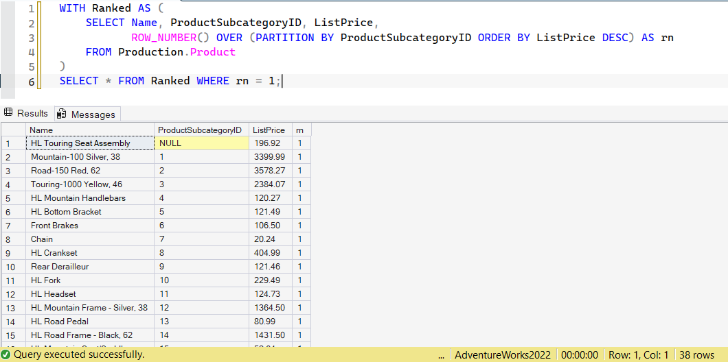Select the Front Brakes cell
The width and height of the screenshot is (728, 362).
click(90, 226)
